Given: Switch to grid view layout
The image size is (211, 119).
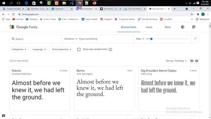Looking at the screenshot, I should point(192,61).
